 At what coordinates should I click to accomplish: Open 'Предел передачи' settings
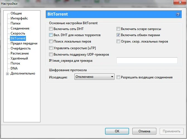click(24, 43)
